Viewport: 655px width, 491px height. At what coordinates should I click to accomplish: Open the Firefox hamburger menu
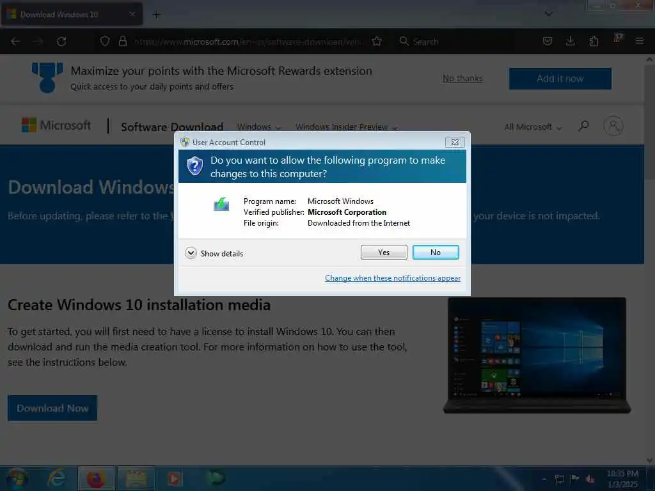639,41
